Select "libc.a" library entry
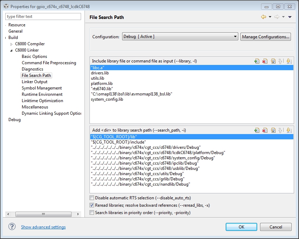 192,67
